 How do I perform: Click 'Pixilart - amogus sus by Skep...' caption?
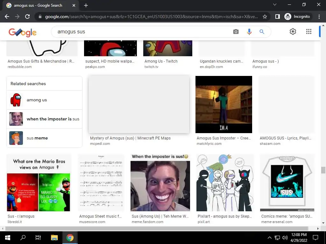[225, 216]
